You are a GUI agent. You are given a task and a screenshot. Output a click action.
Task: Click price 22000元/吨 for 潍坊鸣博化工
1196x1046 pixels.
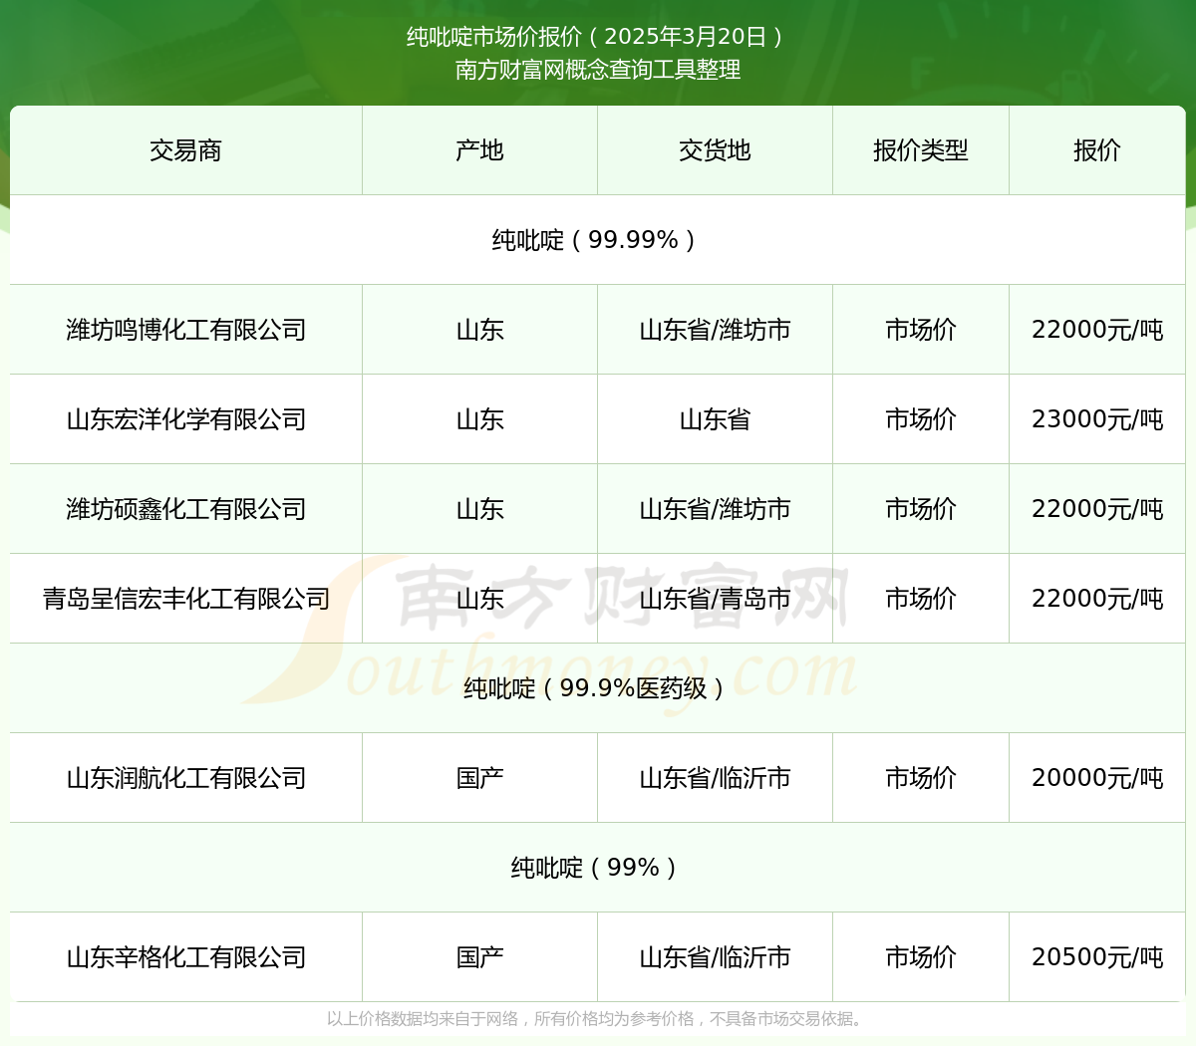(x=1097, y=330)
